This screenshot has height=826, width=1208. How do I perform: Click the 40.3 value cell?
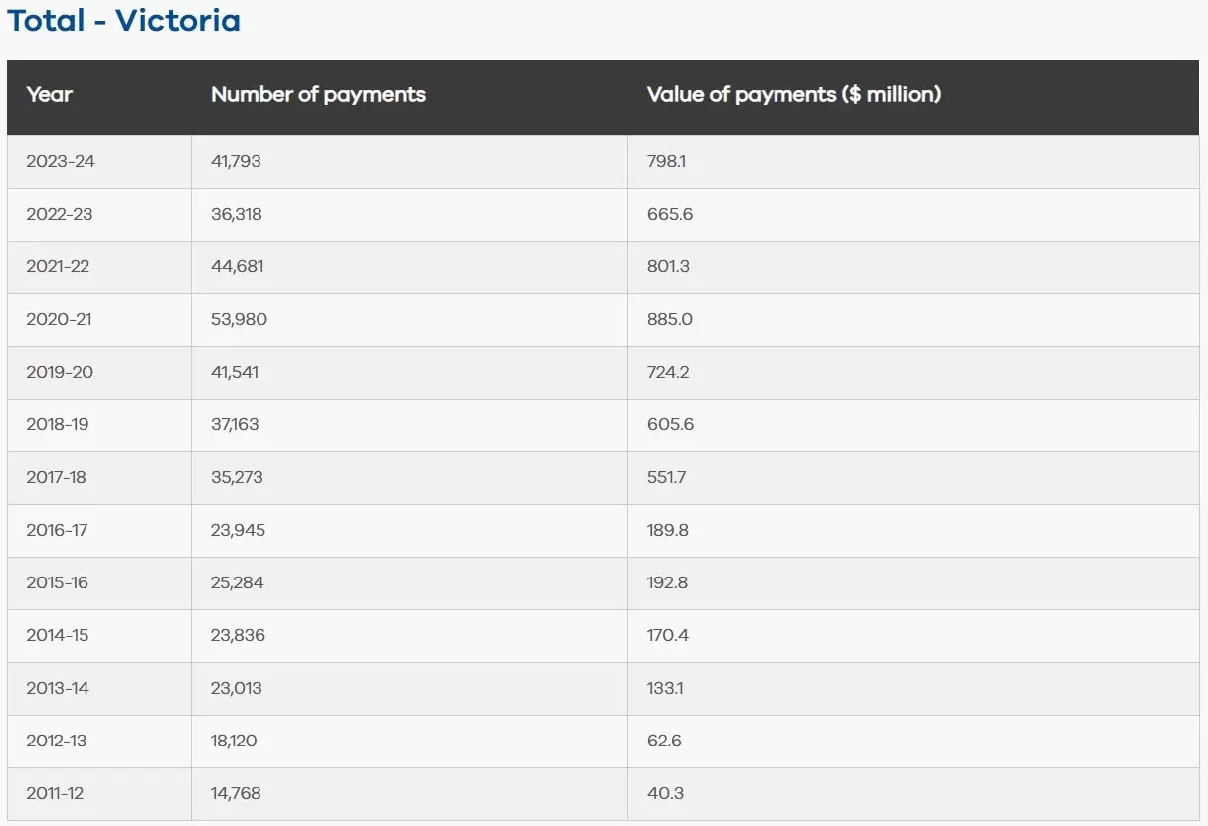pos(665,793)
